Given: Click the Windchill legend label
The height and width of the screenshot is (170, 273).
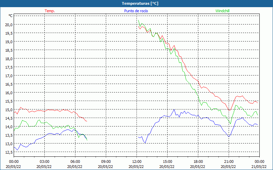Looking at the screenshot, I should (x=222, y=11).
